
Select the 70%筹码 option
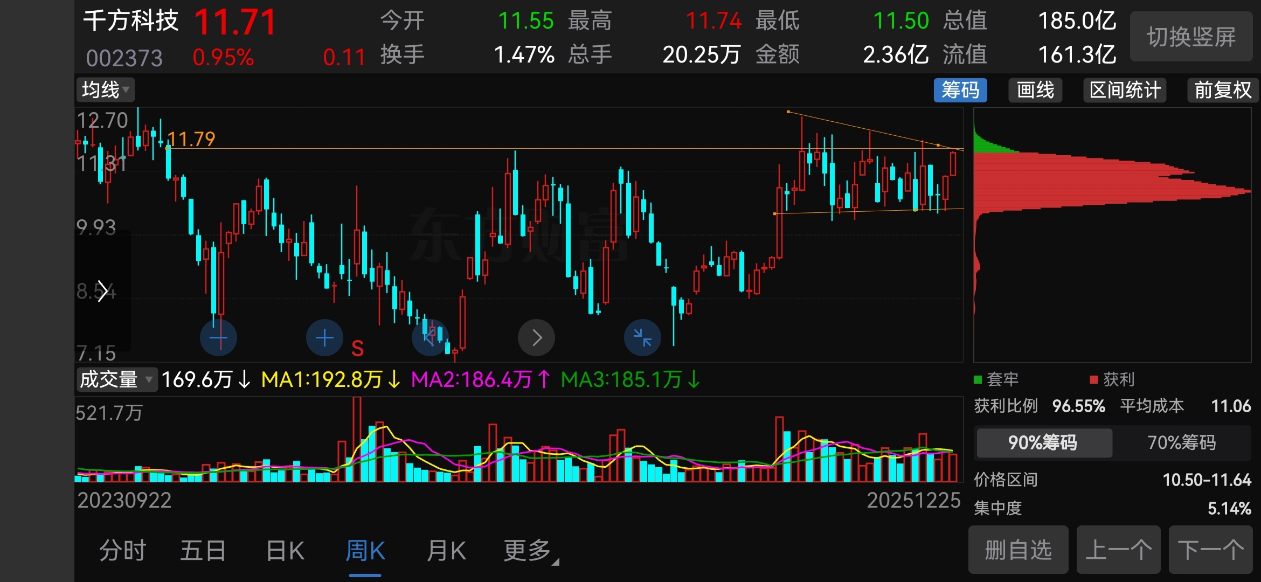[x=1181, y=442]
